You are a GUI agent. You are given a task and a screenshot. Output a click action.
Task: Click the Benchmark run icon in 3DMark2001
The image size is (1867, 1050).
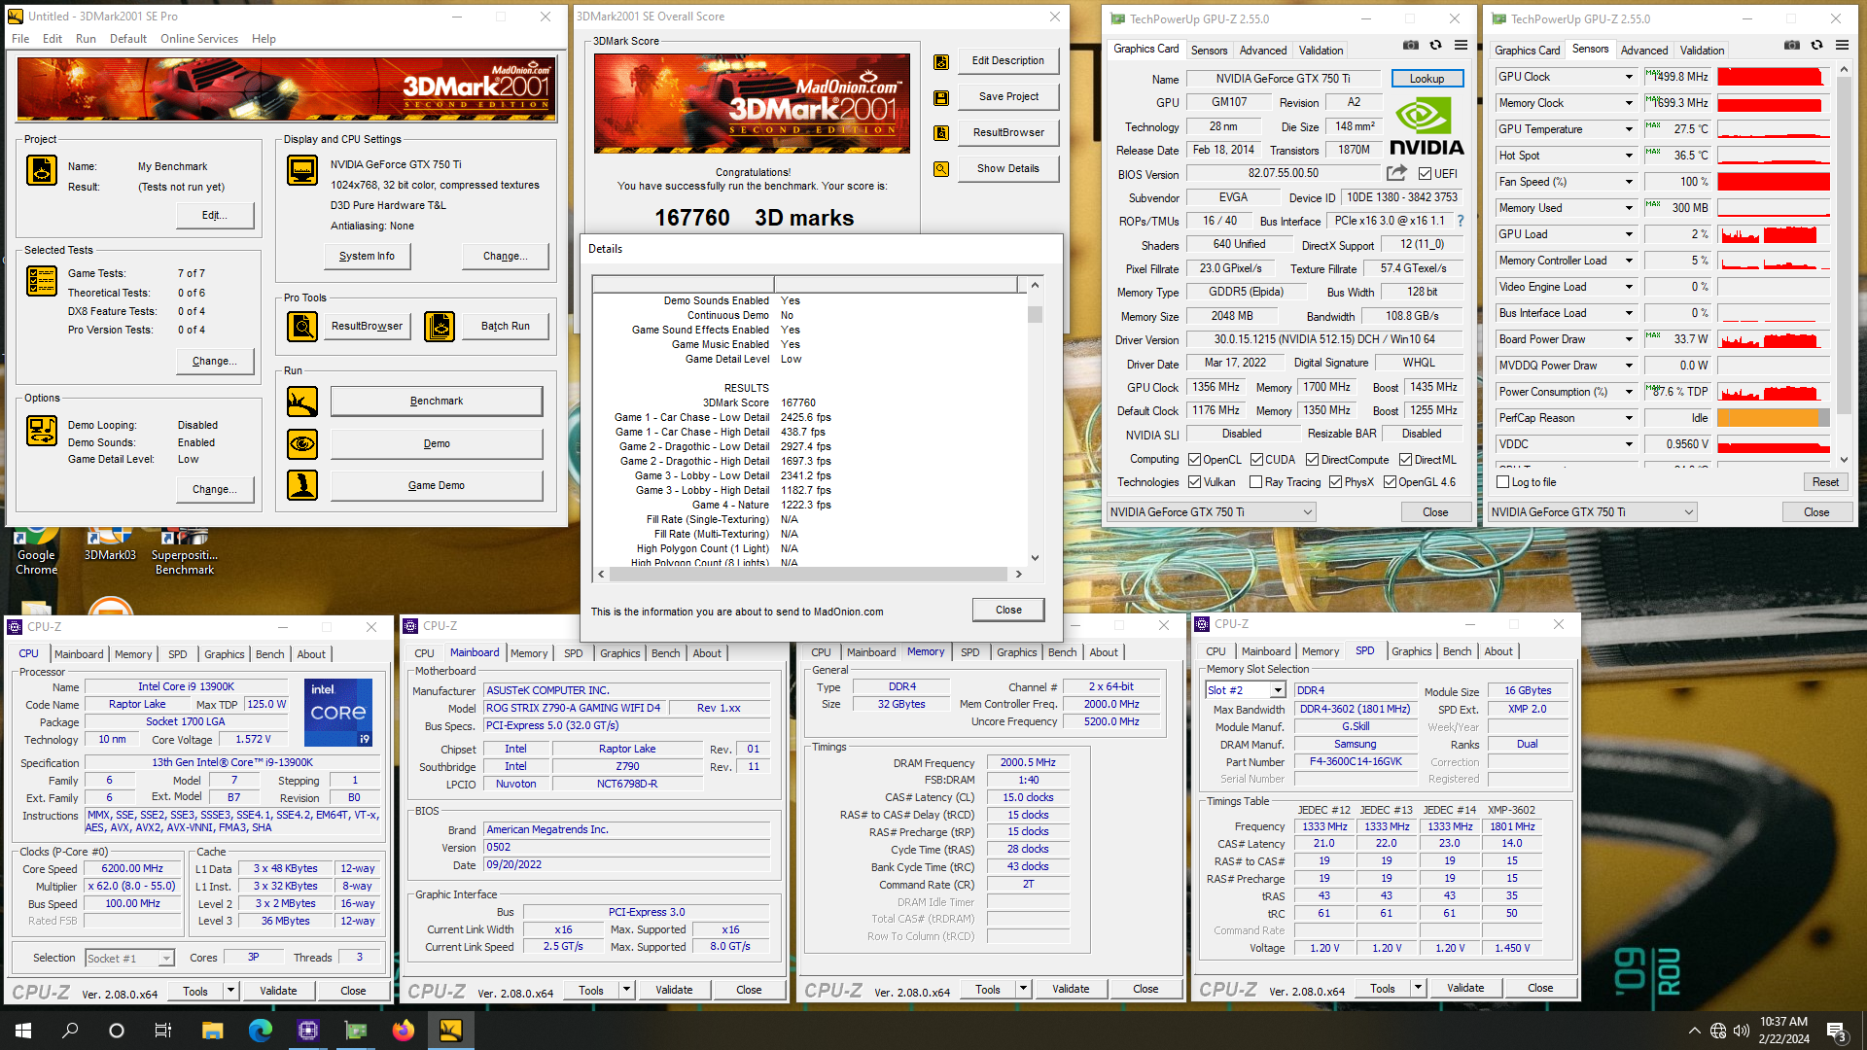pos(302,402)
